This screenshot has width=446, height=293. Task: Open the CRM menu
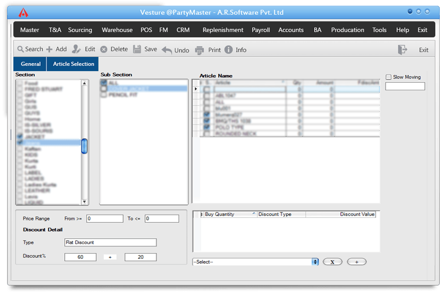[183, 30]
